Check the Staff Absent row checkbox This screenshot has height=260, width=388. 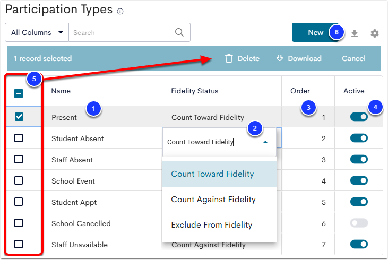19,159
